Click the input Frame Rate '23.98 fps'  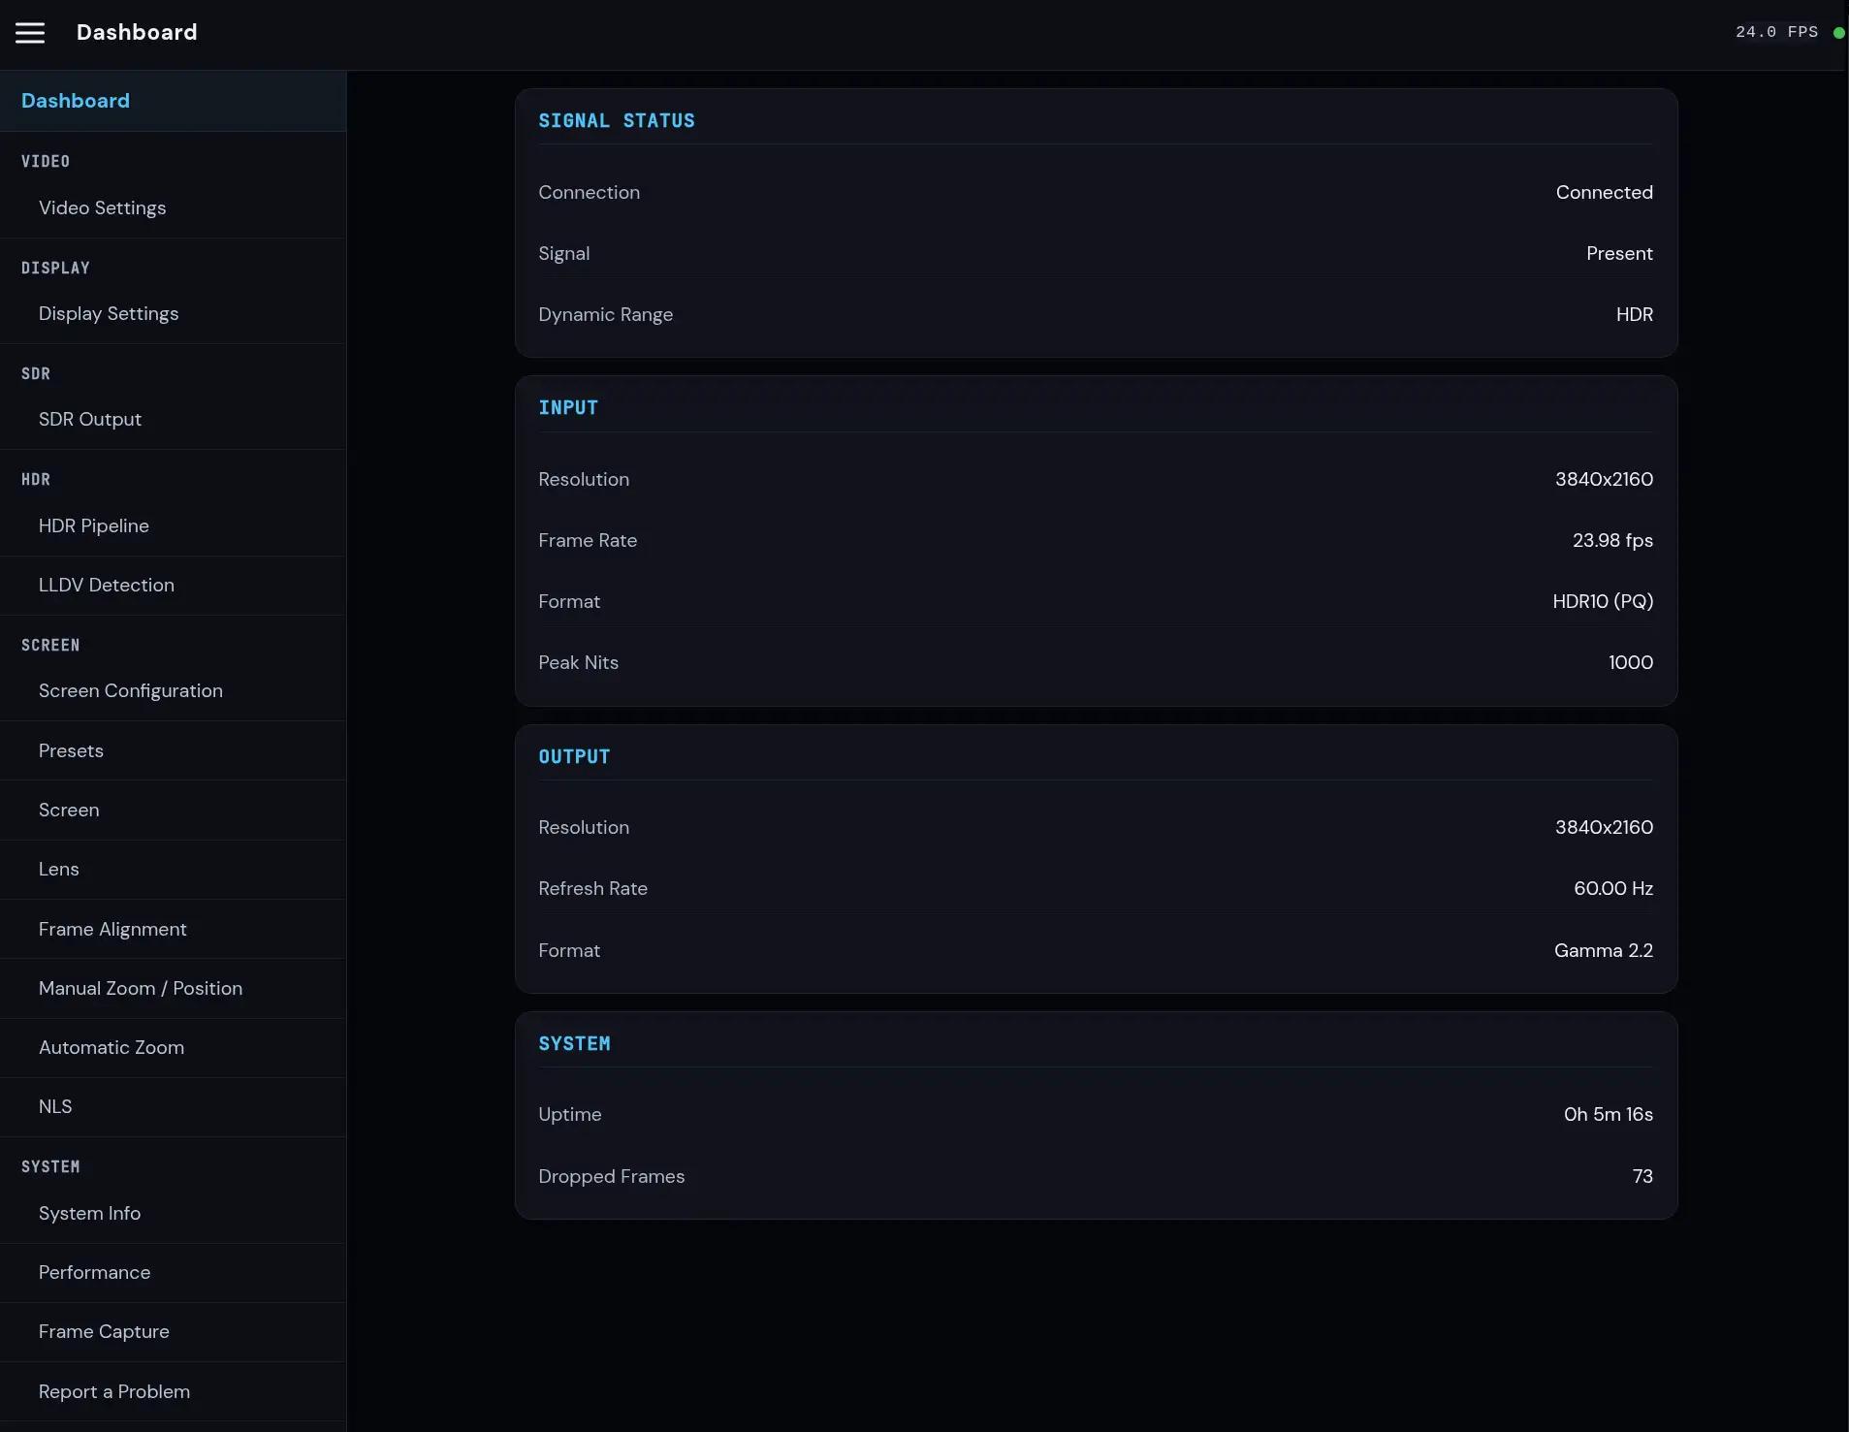click(x=1612, y=541)
